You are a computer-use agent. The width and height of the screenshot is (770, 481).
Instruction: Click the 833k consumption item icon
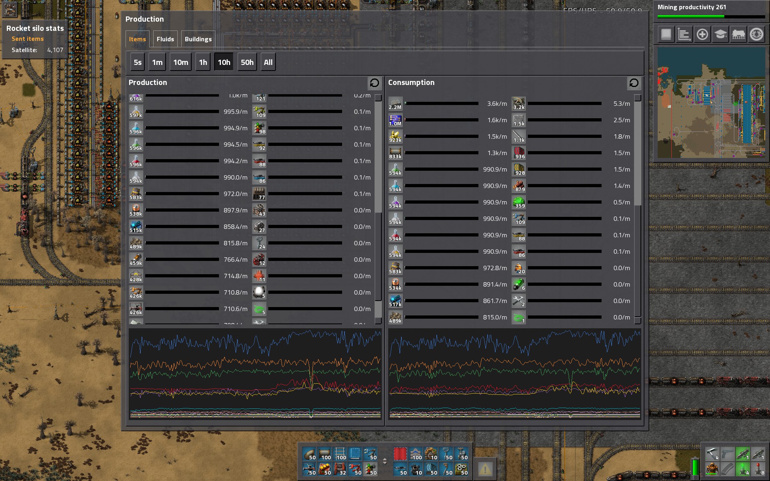click(395, 153)
